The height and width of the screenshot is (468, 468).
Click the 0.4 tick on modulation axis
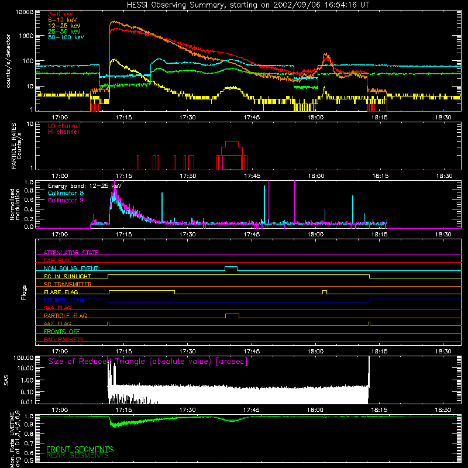pyautogui.click(x=29, y=209)
